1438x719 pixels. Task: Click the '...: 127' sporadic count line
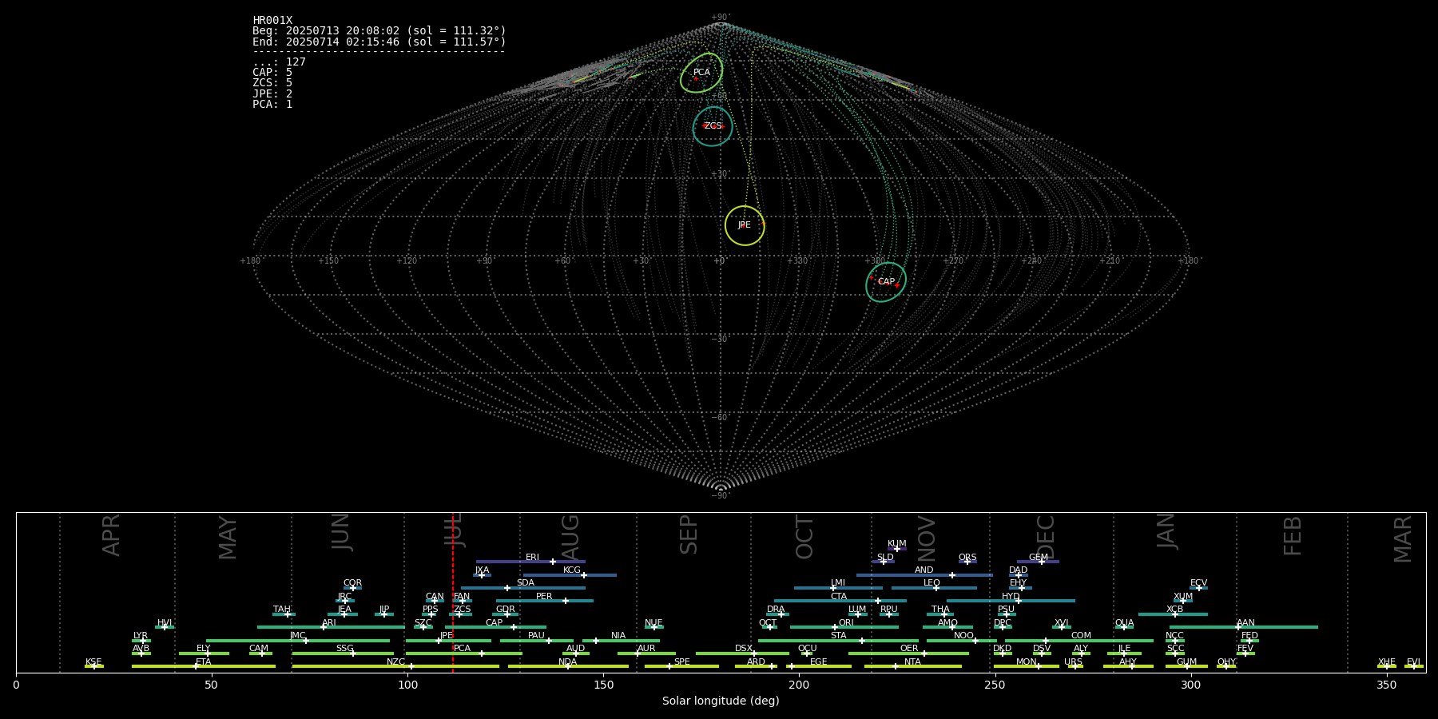[279, 62]
